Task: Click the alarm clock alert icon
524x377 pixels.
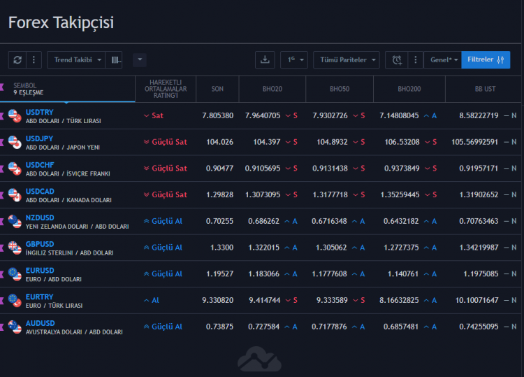Action: tap(397, 60)
